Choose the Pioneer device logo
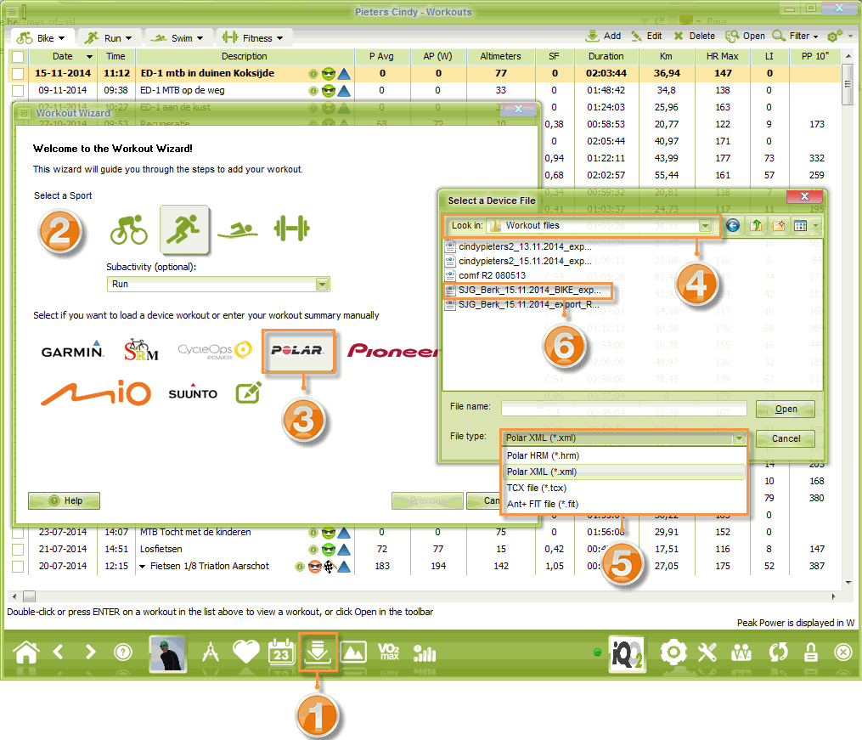Screen dimensions: 862x740 392,351
